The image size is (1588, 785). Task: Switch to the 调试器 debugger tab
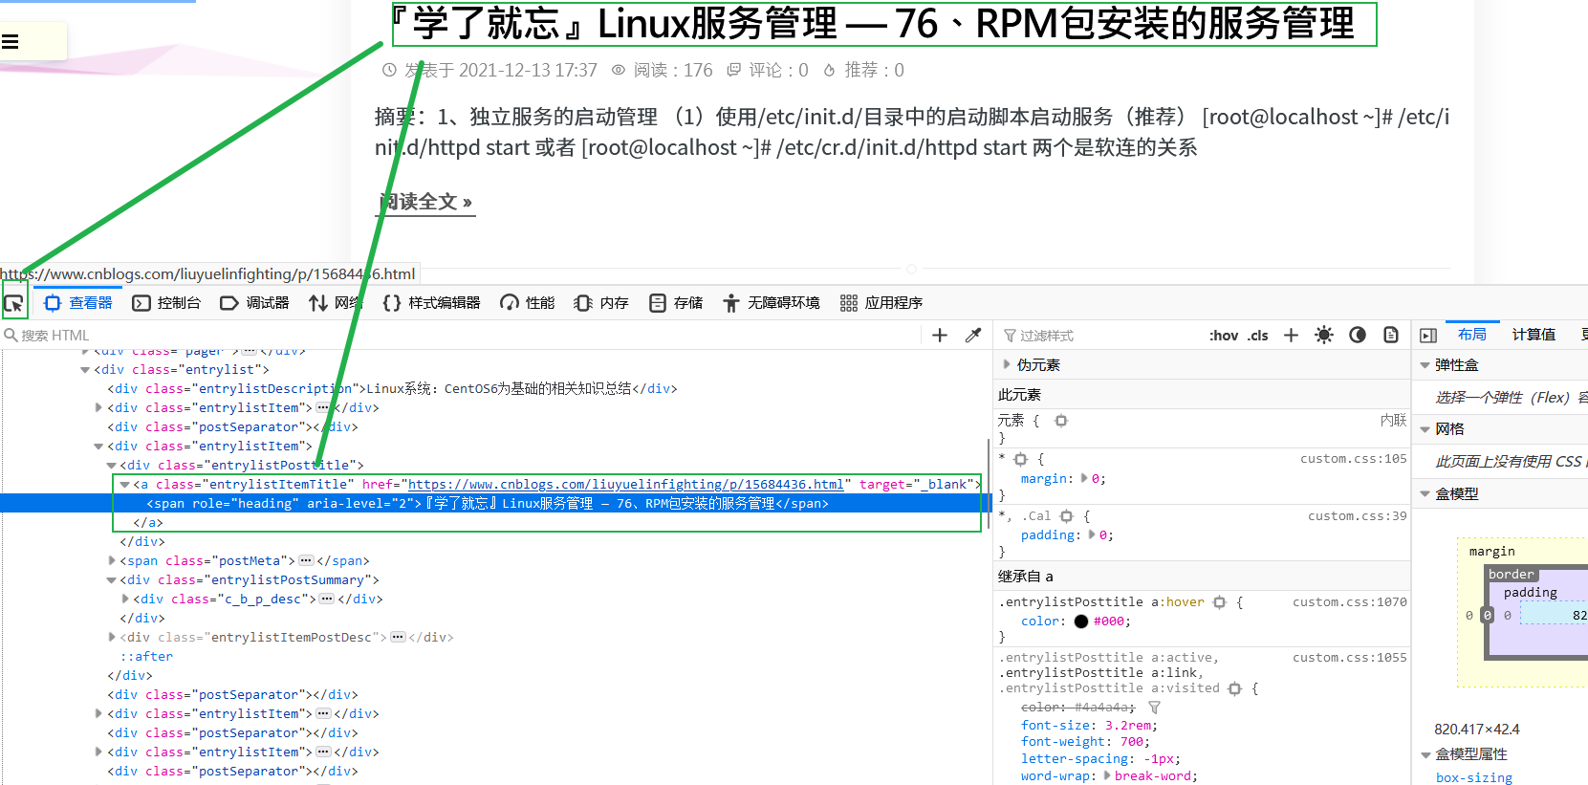tap(254, 303)
